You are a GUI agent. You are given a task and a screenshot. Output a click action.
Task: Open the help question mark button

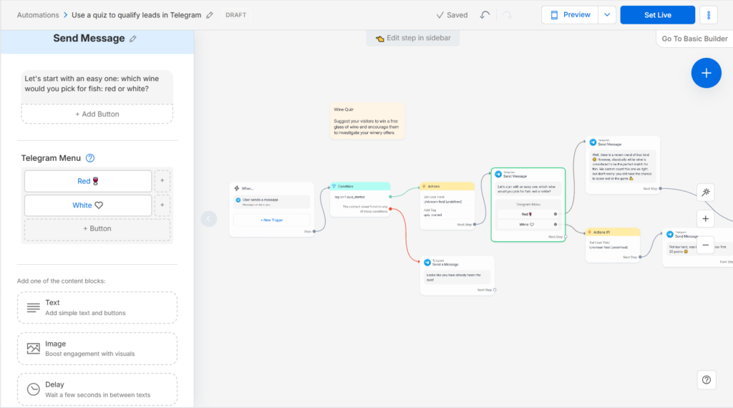click(x=707, y=380)
